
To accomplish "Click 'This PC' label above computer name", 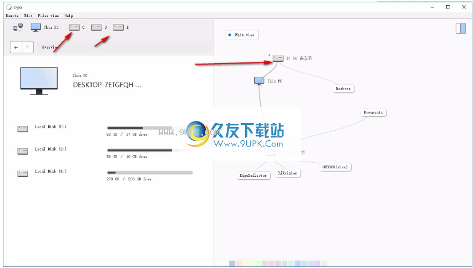I will click(x=80, y=76).
